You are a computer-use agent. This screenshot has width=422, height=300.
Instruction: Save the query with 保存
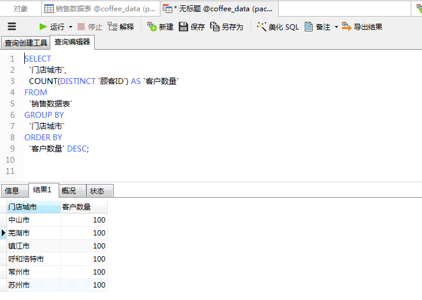[192, 27]
